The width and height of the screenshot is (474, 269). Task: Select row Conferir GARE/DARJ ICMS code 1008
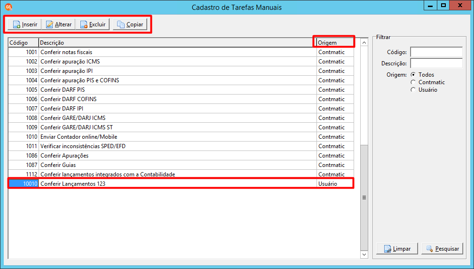coord(181,118)
